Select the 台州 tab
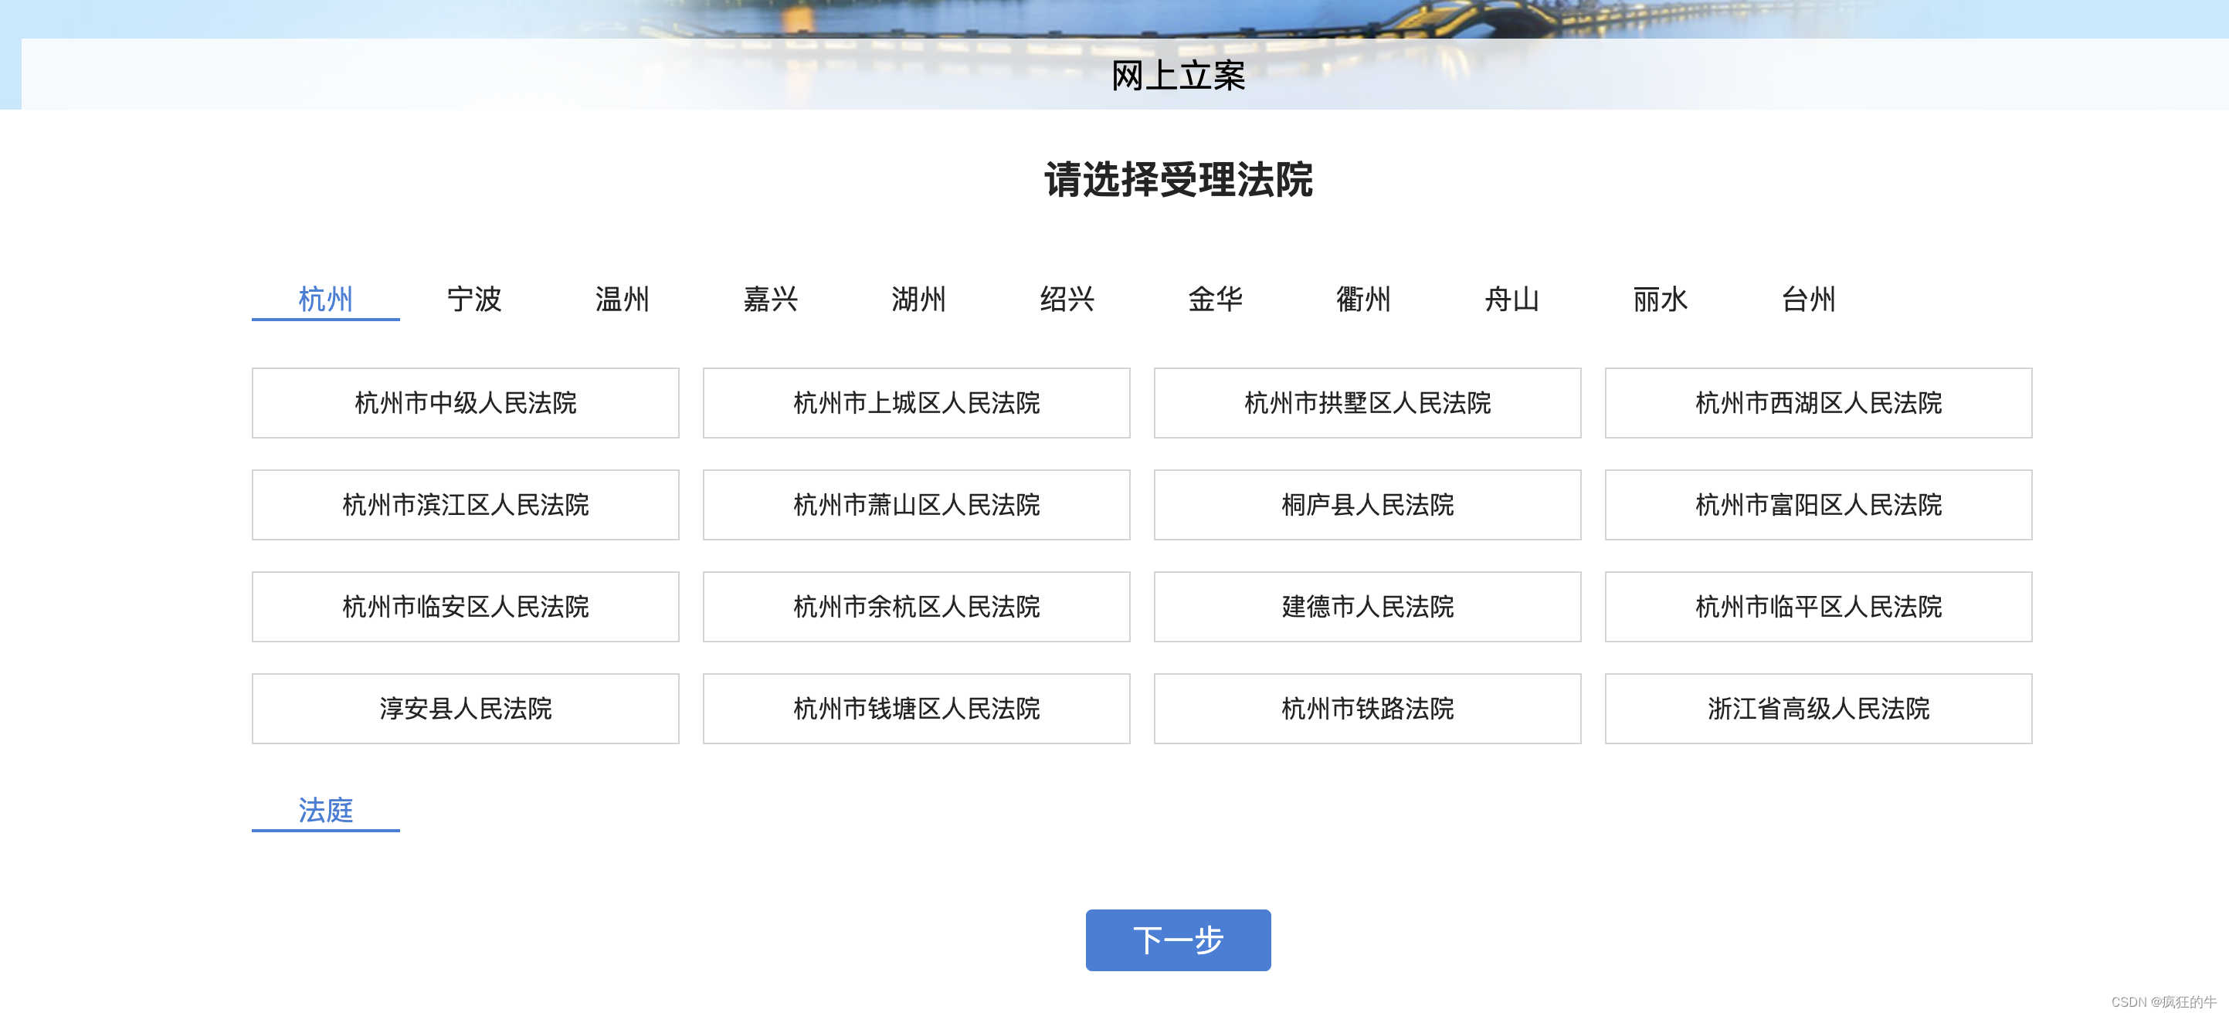This screenshot has width=2229, height=1016. coord(1807,300)
